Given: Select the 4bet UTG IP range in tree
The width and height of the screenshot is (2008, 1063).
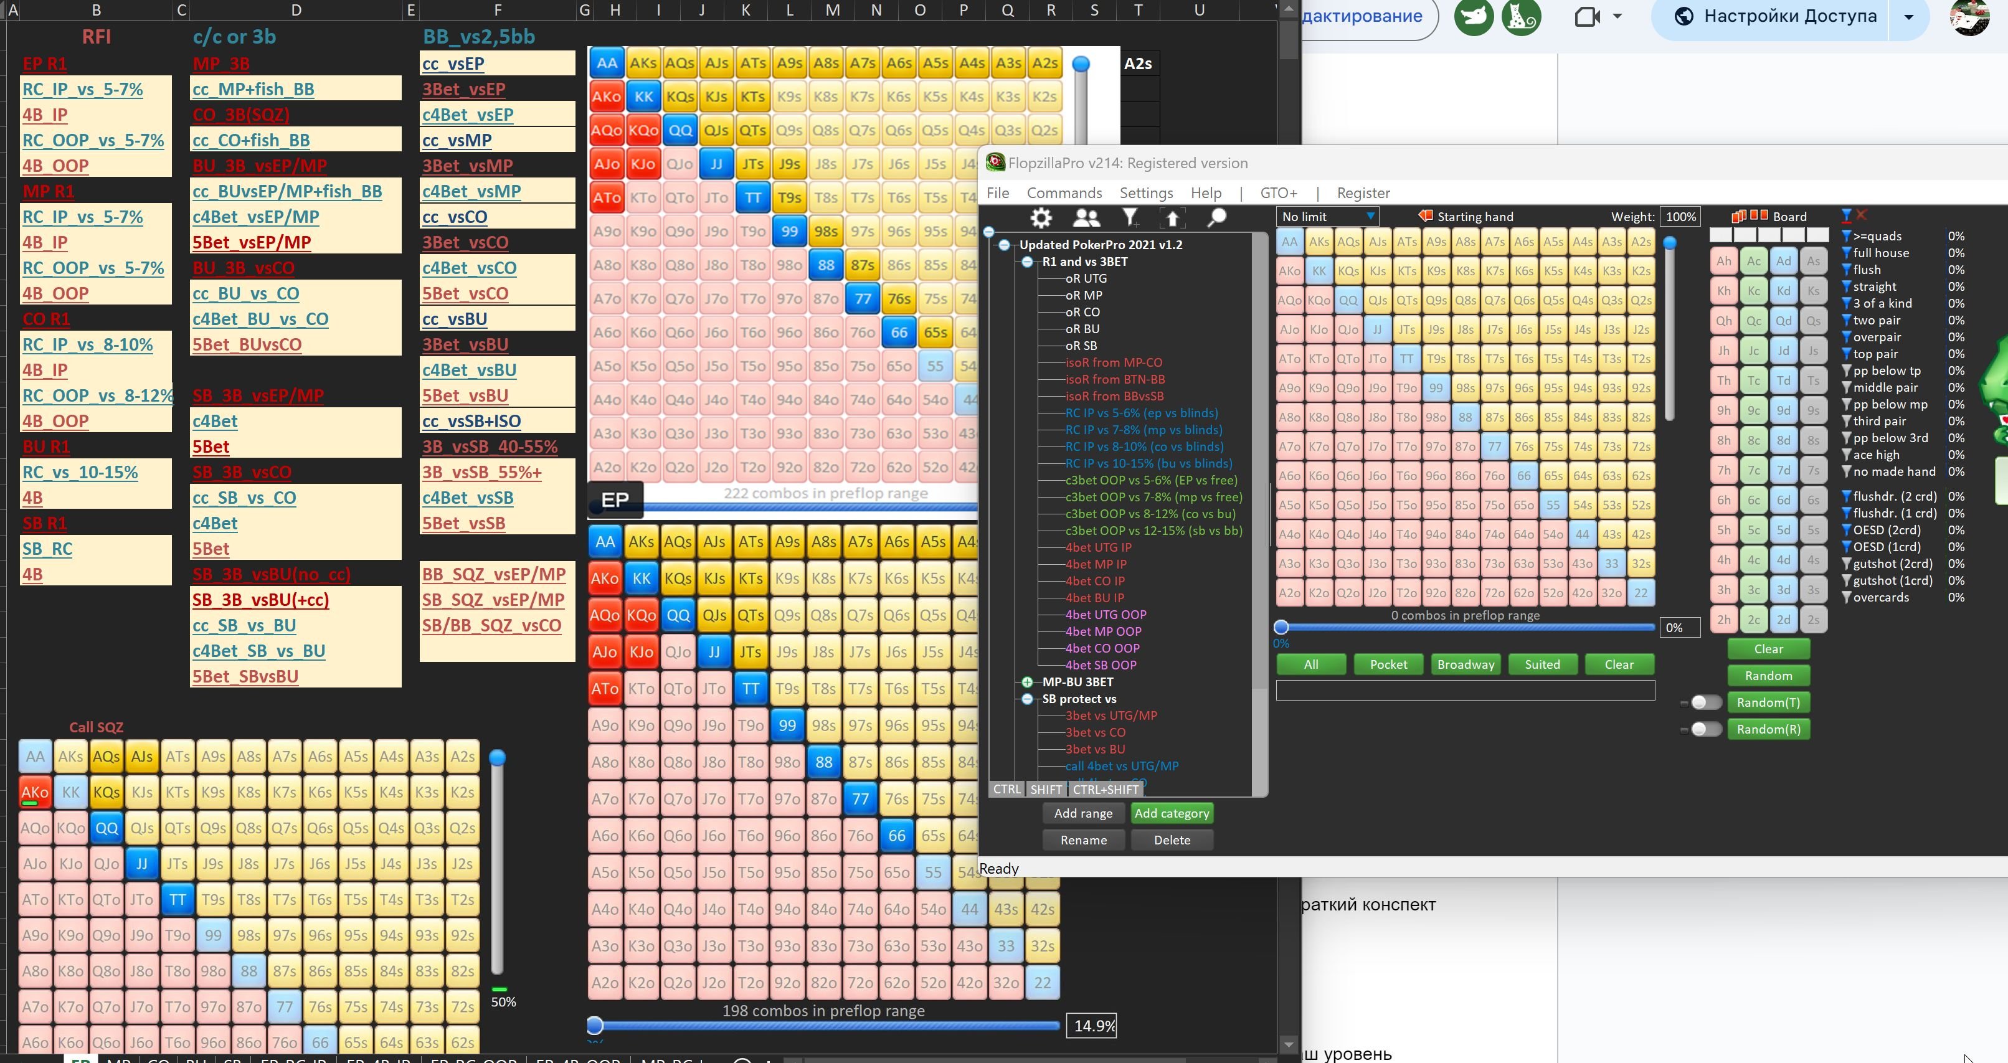Looking at the screenshot, I should click(1097, 547).
